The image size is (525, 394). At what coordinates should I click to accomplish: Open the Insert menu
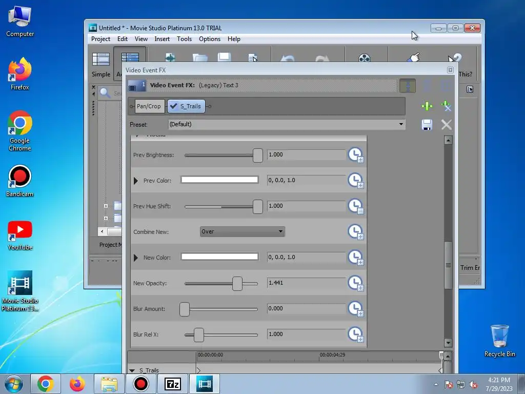[x=162, y=39]
